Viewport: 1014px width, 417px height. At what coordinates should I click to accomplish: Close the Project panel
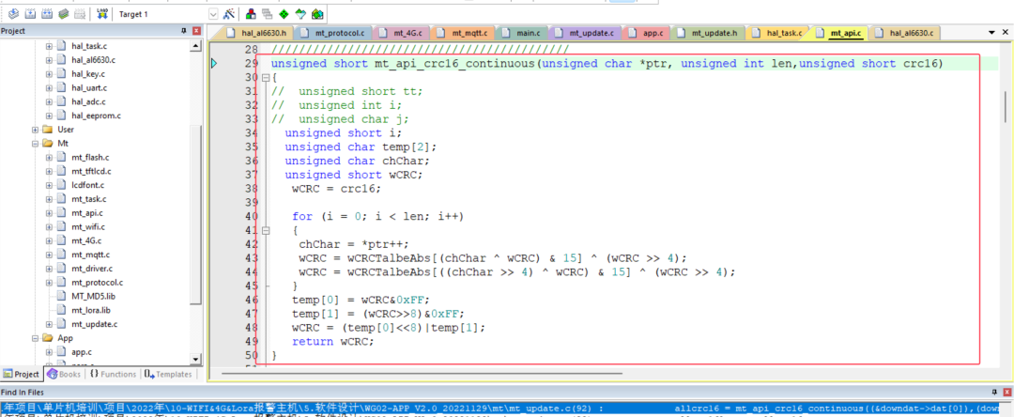click(x=196, y=31)
